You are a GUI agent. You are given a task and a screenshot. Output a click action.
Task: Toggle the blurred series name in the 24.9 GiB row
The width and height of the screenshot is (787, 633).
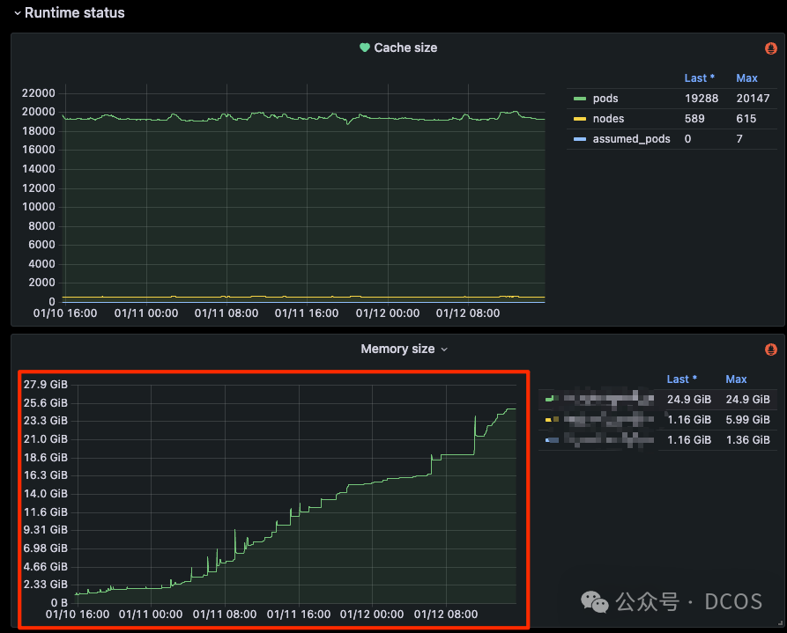click(609, 400)
